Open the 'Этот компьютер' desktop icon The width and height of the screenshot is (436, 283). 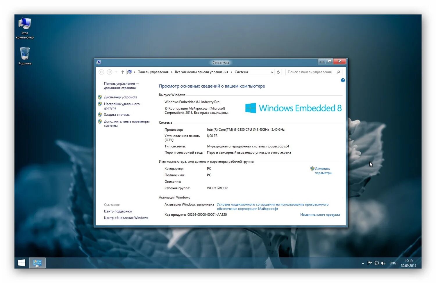pyautogui.click(x=25, y=28)
